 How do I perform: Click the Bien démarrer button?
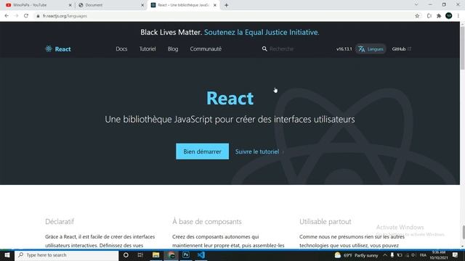202,152
